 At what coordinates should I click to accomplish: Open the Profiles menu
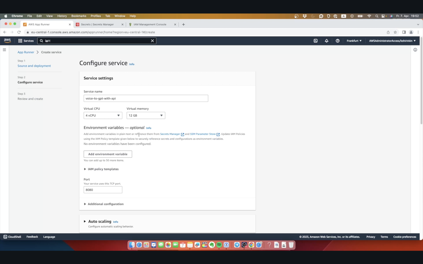(96, 16)
